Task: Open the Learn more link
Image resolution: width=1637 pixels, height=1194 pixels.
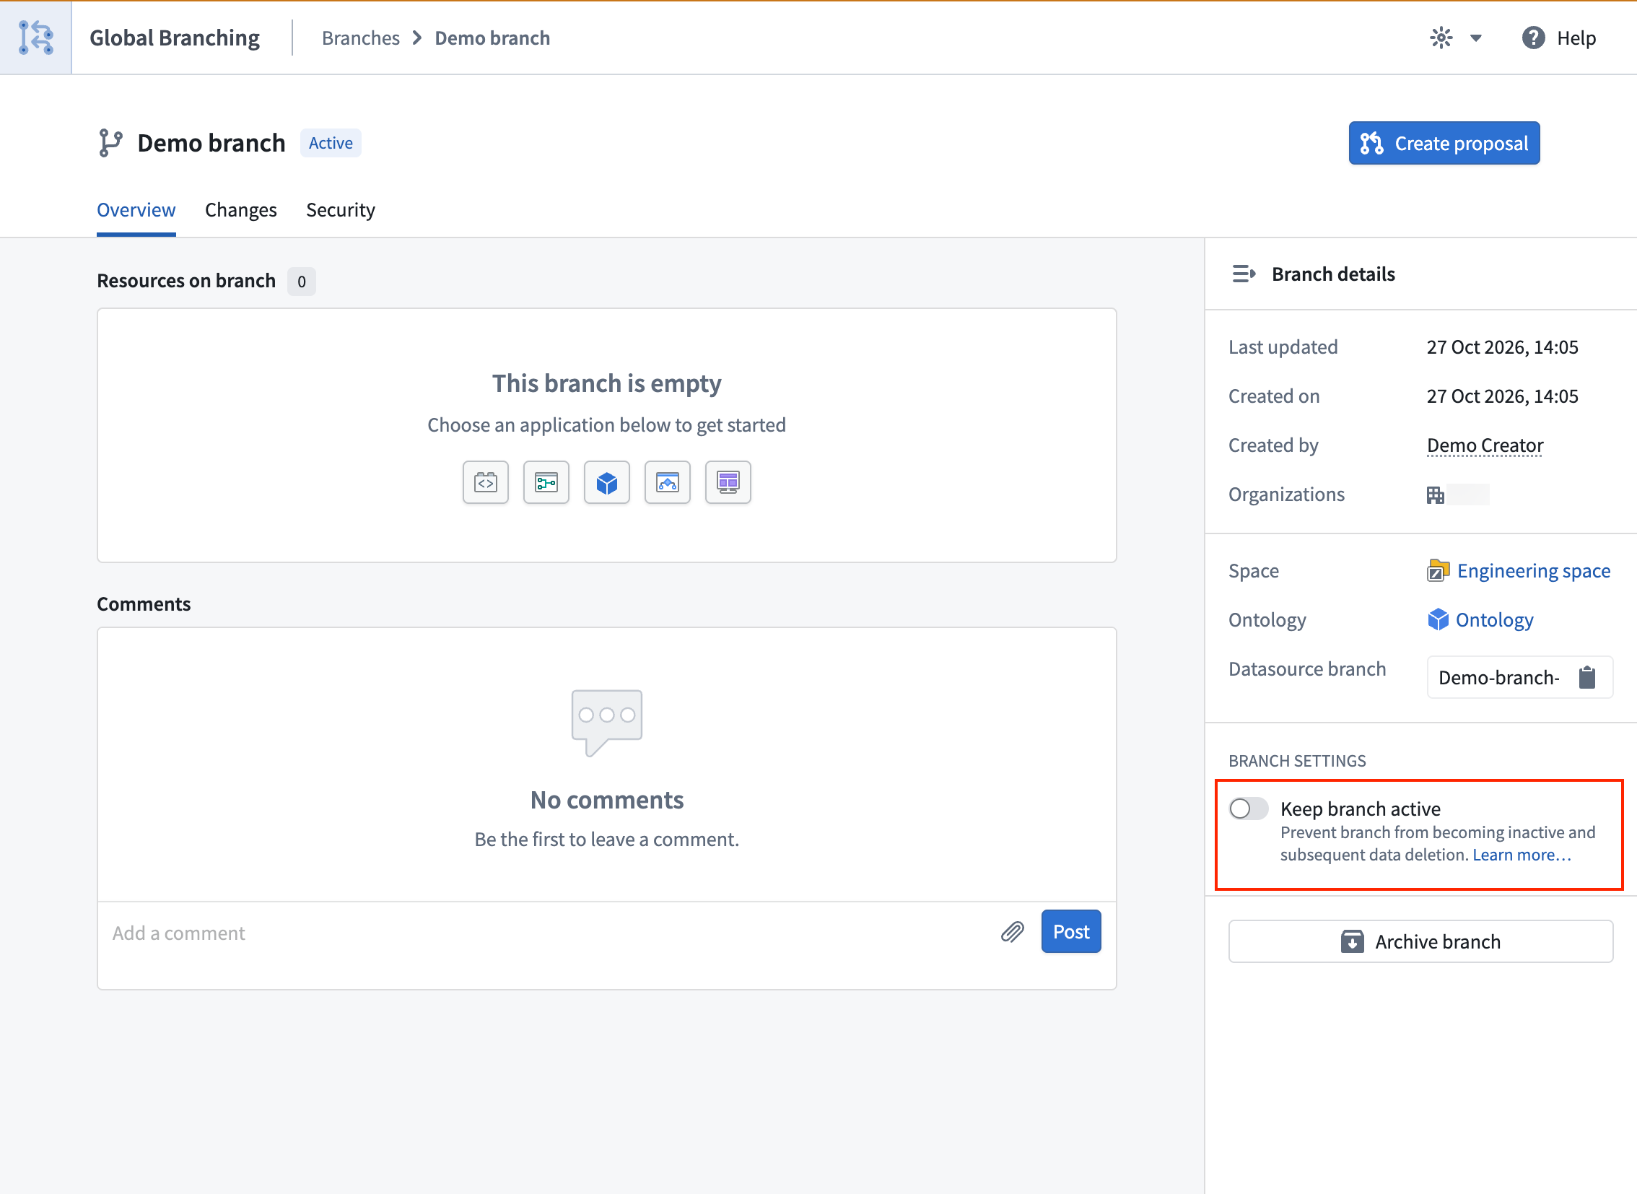Action: tap(1522, 855)
